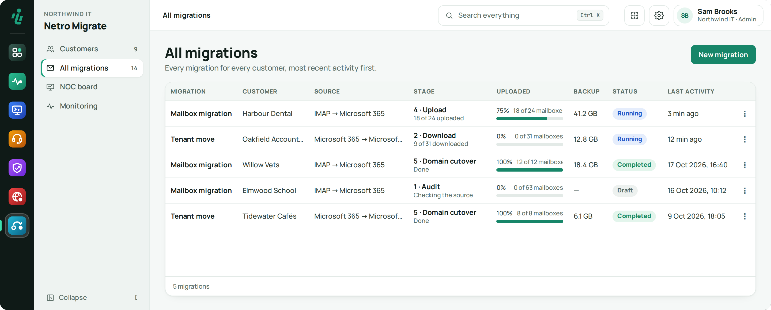Click All migrations breadcrumb title in top bar
The image size is (771, 310).
tap(186, 15)
